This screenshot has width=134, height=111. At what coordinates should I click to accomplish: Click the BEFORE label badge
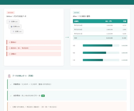tap(10, 13)
